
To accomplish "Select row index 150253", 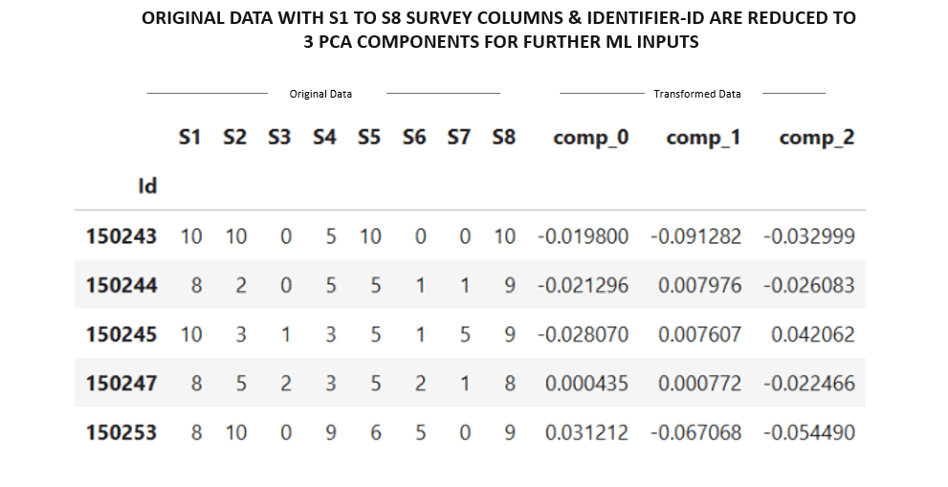I will click(121, 432).
